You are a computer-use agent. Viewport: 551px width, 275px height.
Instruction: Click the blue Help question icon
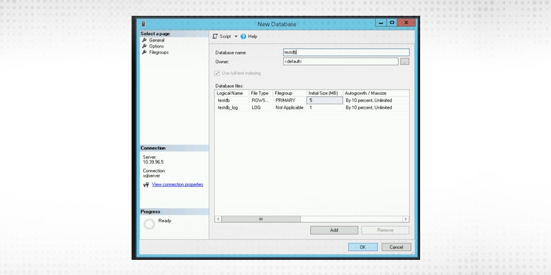coord(243,36)
